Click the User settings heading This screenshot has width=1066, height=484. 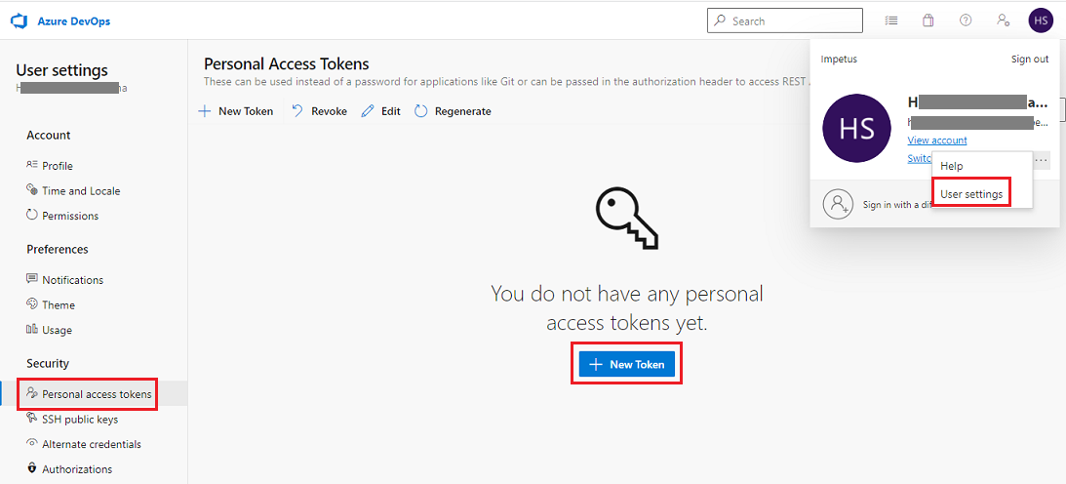tap(61, 70)
